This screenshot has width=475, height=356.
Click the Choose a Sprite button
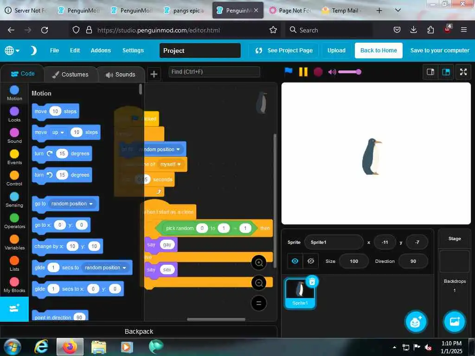coord(416,322)
